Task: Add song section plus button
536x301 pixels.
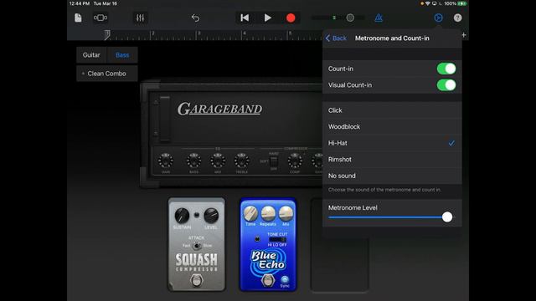Action: point(464,35)
